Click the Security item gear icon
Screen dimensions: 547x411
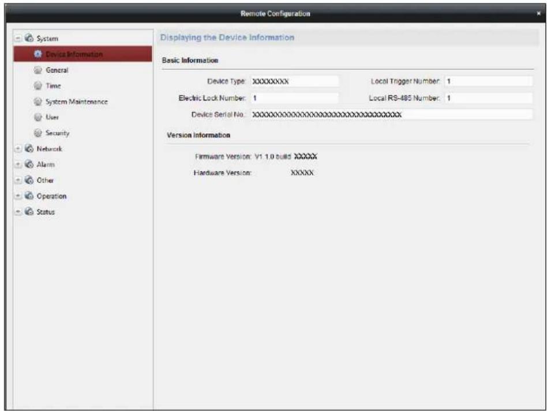pos(38,133)
